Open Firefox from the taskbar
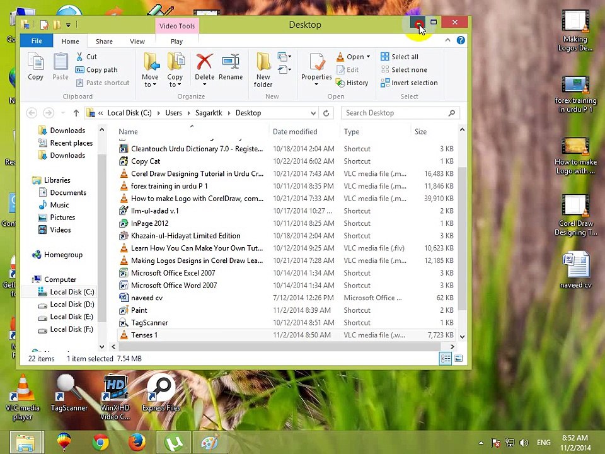The height and width of the screenshot is (454, 605). click(x=137, y=443)
